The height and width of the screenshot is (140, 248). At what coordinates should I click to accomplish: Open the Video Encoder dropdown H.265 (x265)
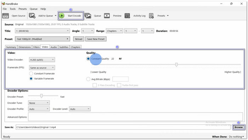coord(42,60)
